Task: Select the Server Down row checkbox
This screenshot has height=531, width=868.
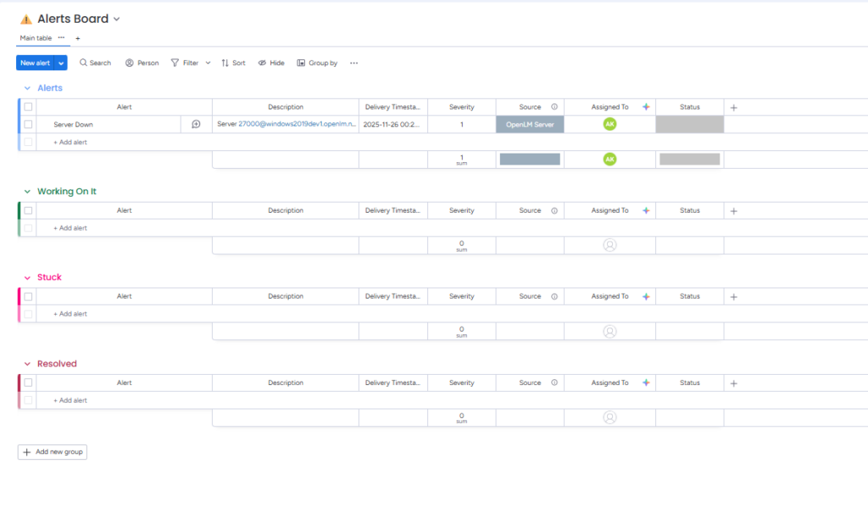Action: 28,124
